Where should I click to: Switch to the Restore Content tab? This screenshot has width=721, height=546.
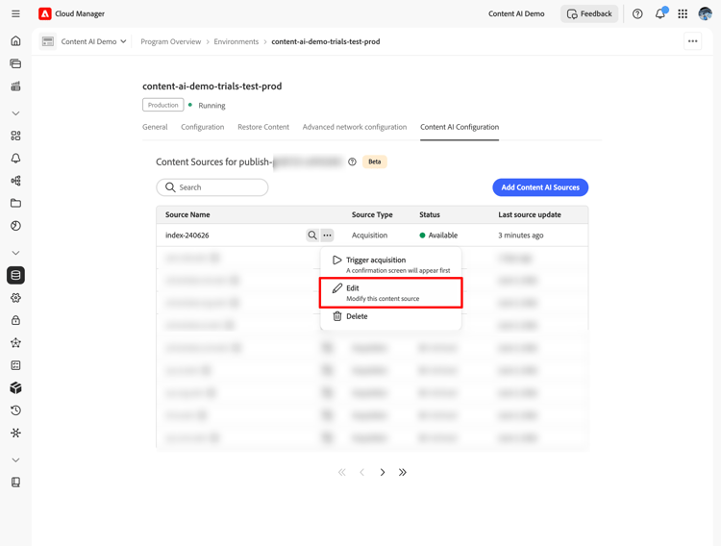pyautogui.click(x=263, y=127)
